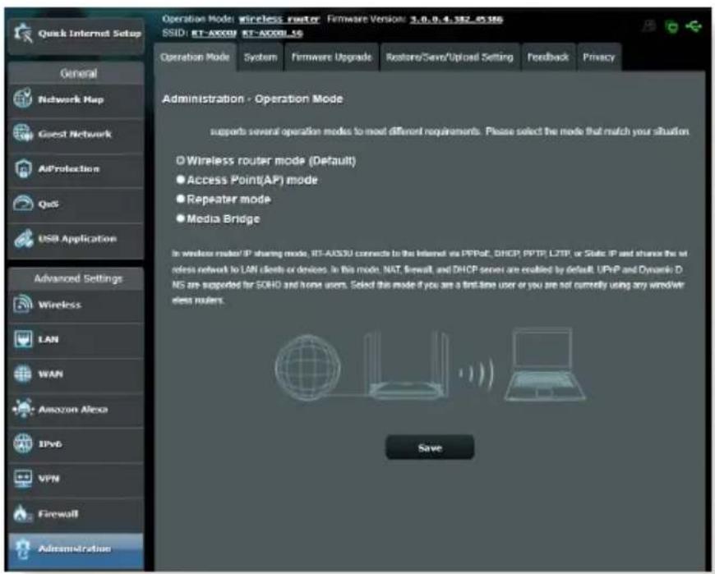Open USB Application menu label
This screenshot has width=715, height=574.
77,239
